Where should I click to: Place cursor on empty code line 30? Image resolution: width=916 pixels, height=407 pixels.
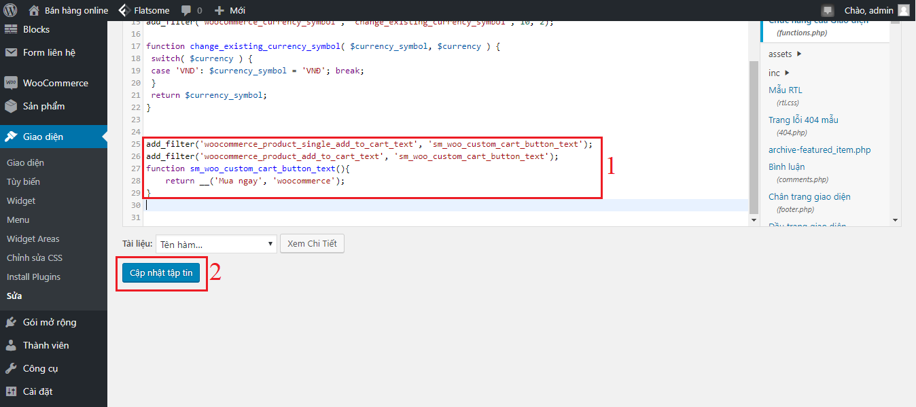click(446, 205)
